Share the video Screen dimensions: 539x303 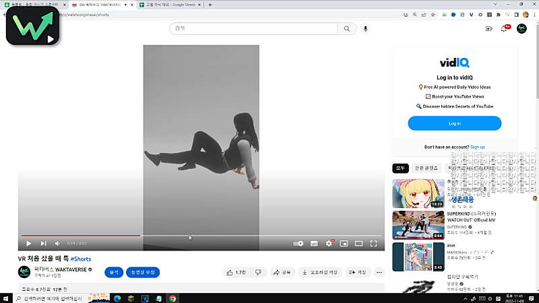(x=282, y=273)
